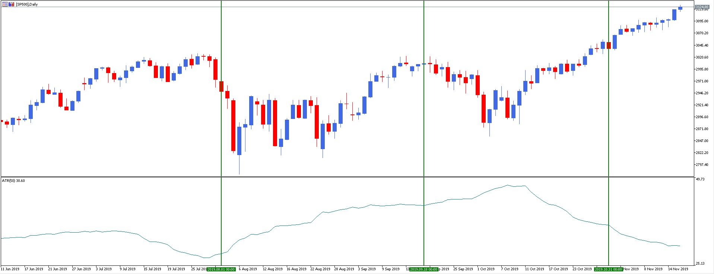The width and height of the screenshot is (714, 274).
Task: Click the 14 Nov 2019 date label
Action: click(x=678, y=269)
